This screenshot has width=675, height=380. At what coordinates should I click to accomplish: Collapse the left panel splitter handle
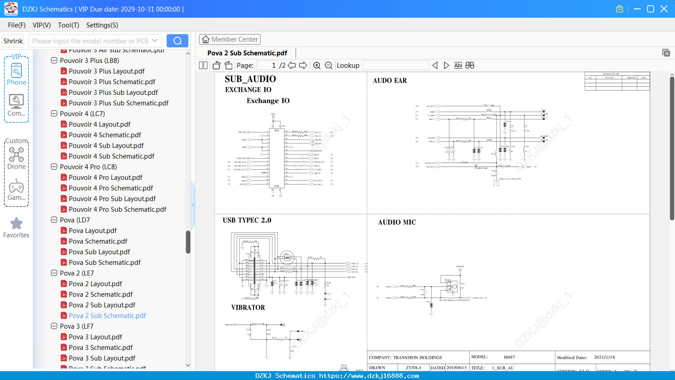click(193, 205)
